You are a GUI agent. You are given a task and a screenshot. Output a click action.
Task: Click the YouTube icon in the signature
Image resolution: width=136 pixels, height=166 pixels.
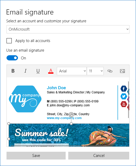[x=124, y=104]
